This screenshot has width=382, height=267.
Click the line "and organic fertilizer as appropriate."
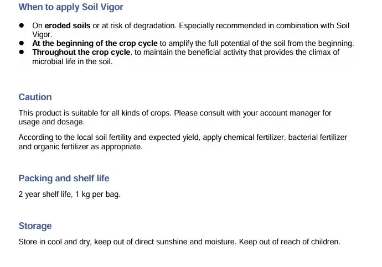coord(80,146)
